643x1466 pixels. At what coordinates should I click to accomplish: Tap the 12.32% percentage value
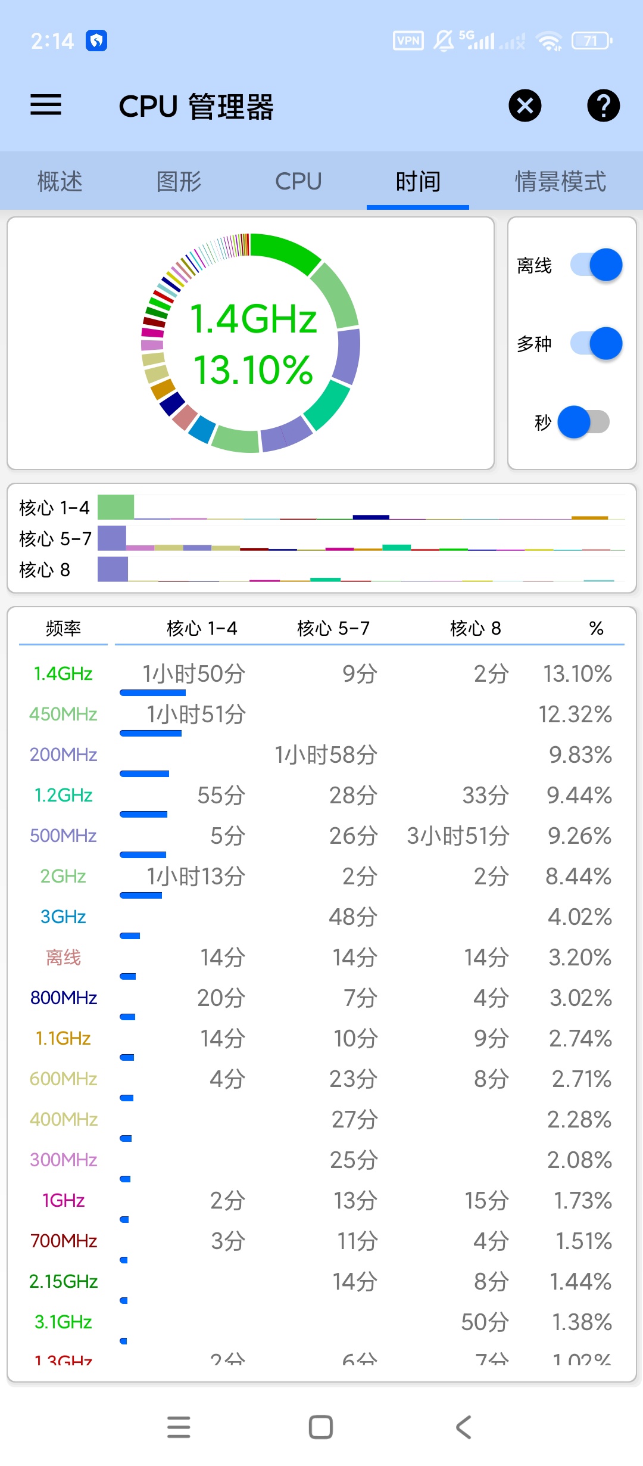[575, 714]
